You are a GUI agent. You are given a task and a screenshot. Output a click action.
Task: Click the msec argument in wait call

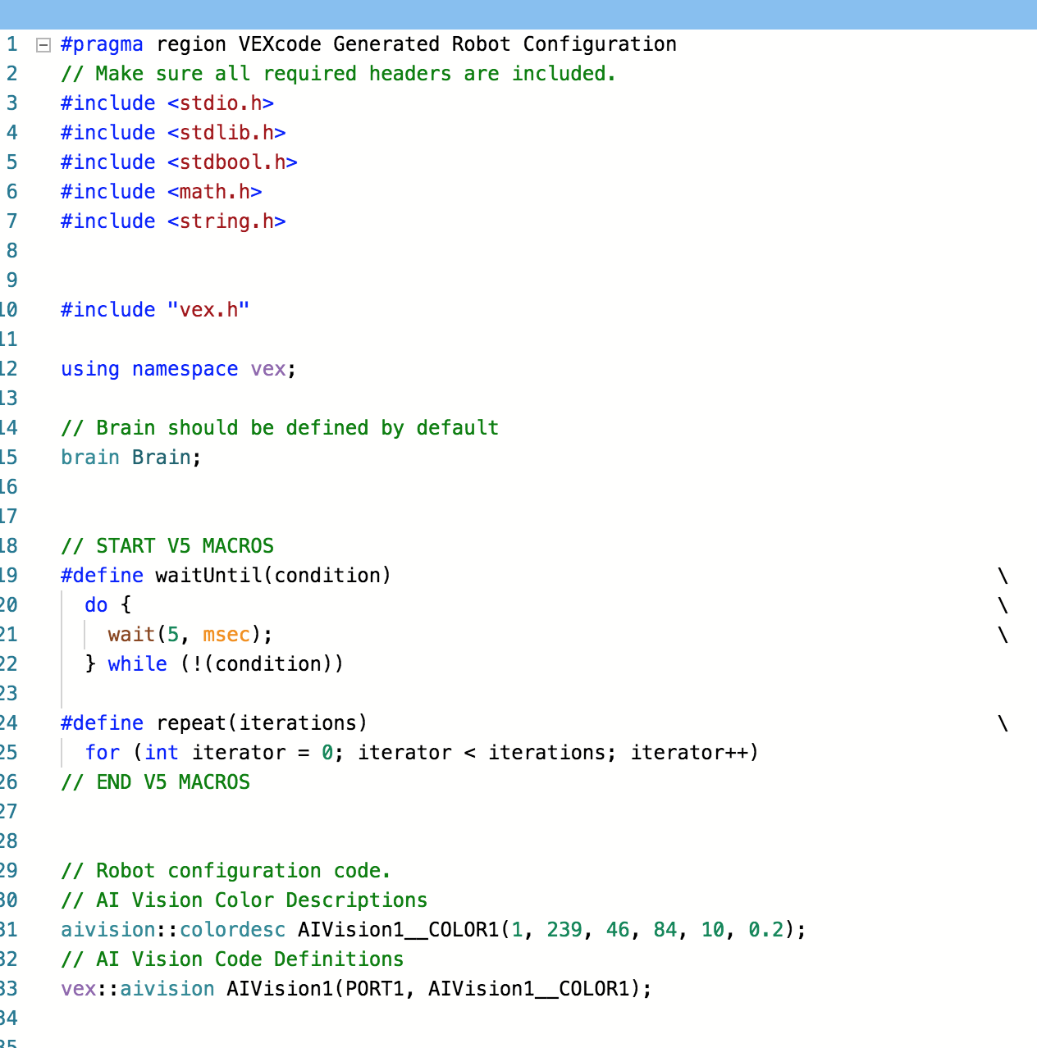tap(226, 635)
